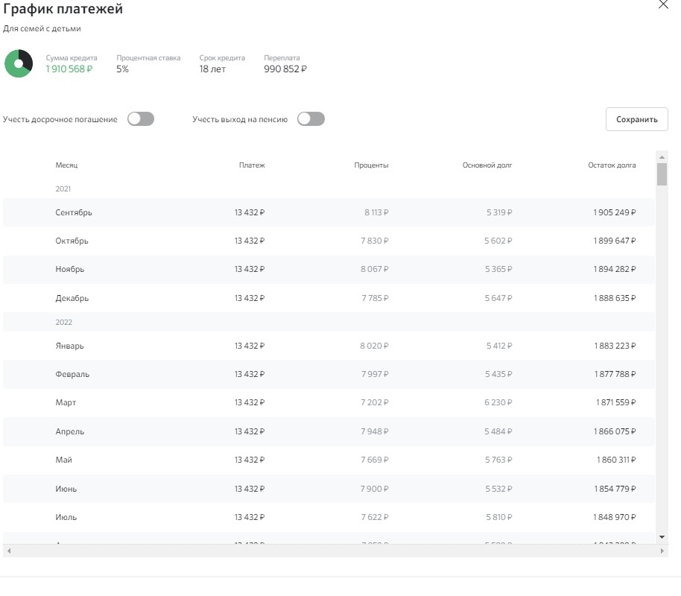Click the Платеж column header
The height and width of the screenshot is (596, 681).
tap(252, 165)
